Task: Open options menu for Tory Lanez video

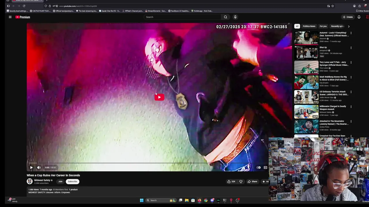Action: click(351, 62)
